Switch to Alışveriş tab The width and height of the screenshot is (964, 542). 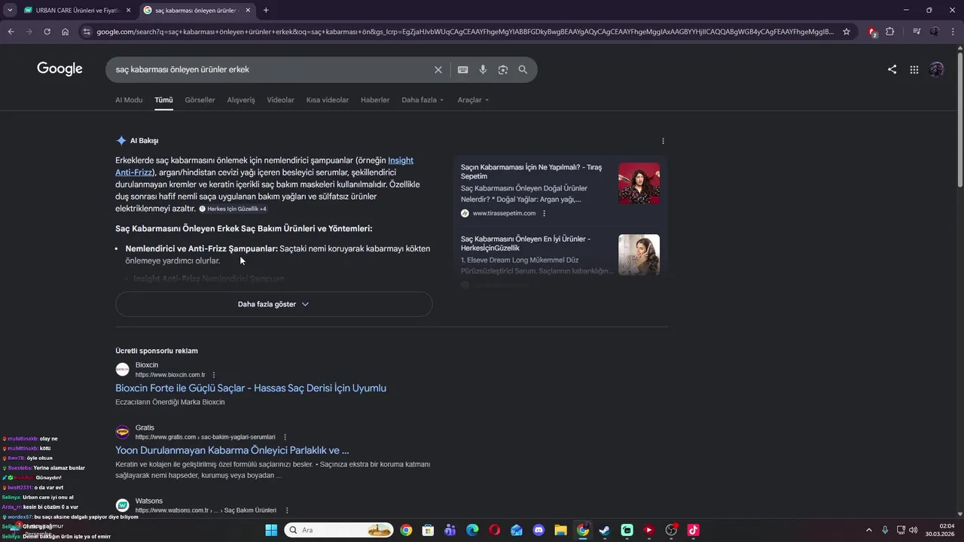pyautogui.click(x=241, y=100)
